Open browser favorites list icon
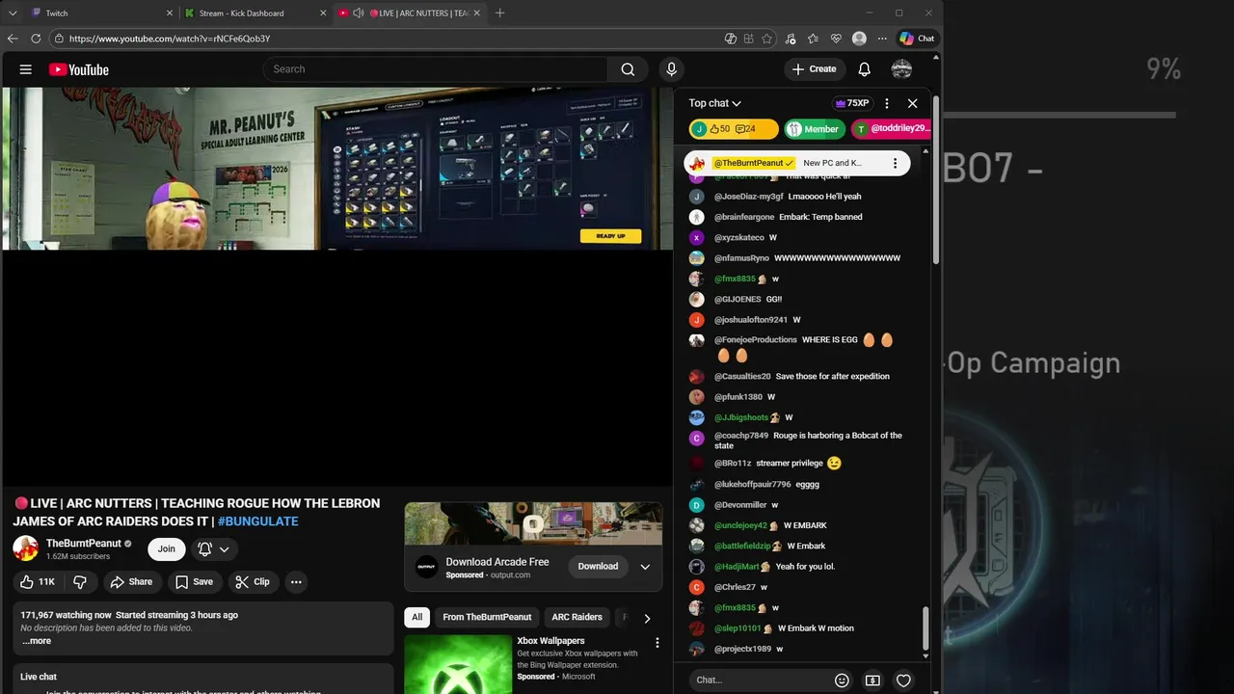 pyautogui.click(x=813, y=39)
